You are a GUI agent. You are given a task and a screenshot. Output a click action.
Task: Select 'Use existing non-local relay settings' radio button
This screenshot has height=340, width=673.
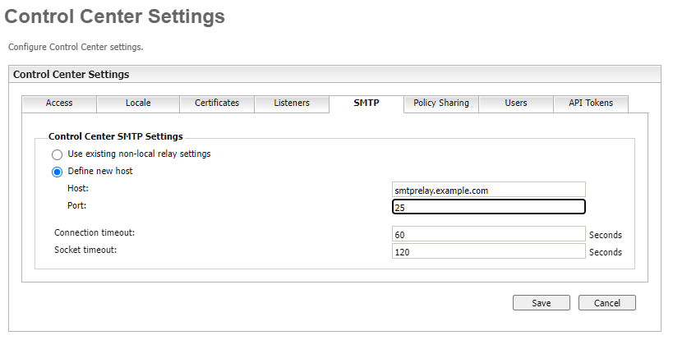point(57,154)
